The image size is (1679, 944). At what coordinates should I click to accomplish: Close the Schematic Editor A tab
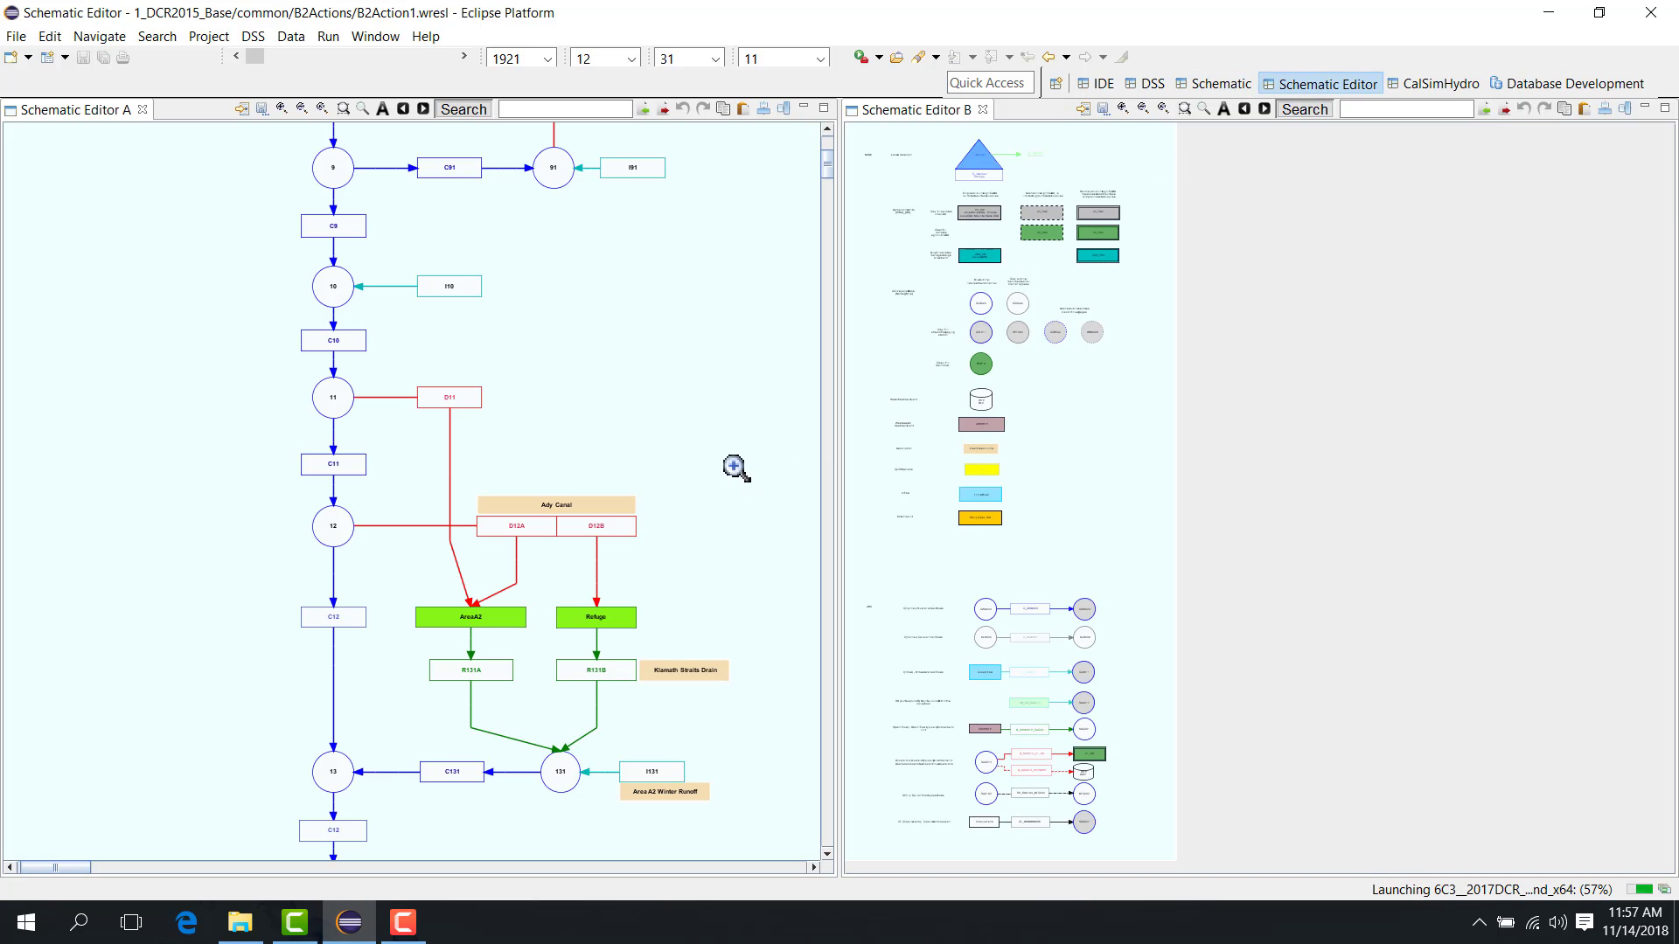(x=143, y=109)
